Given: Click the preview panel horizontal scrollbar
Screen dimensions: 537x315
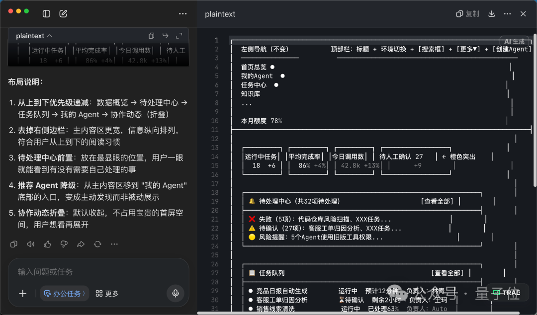Looking at the screenshot, I should [x=358, y=313].
